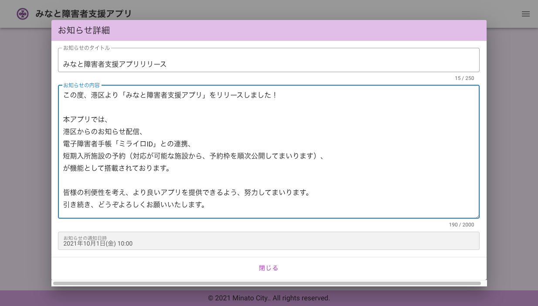
Task: Click the 190 / 2000 character counter
Action: [461, 225]
